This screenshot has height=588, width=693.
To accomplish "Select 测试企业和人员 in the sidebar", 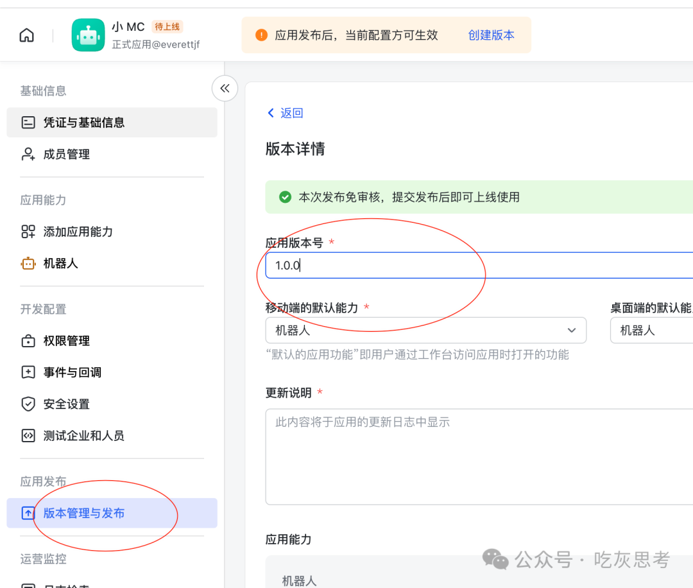I will tap(112, 436).
